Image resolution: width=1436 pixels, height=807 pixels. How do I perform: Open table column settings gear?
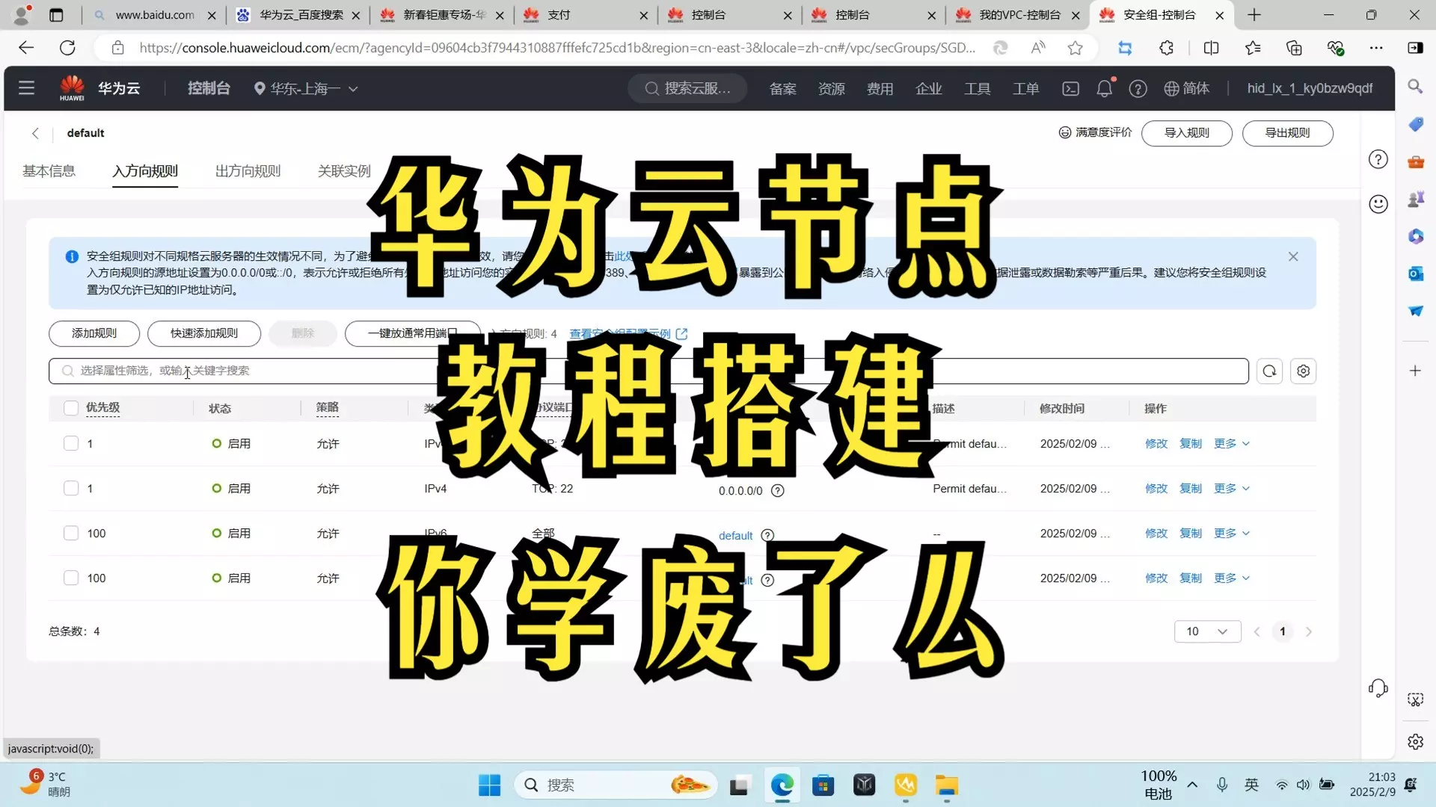click(x=1303, y=371)
